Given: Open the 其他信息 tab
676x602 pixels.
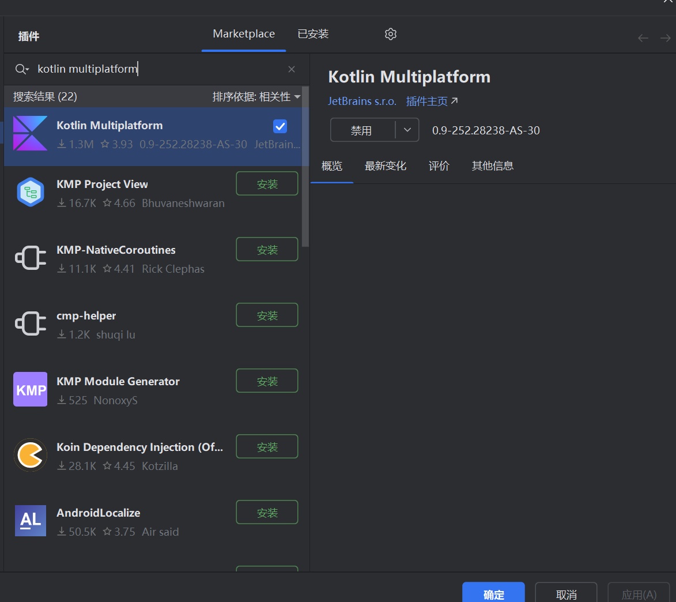Looking at the screenshot, I should tap(492, 166).
